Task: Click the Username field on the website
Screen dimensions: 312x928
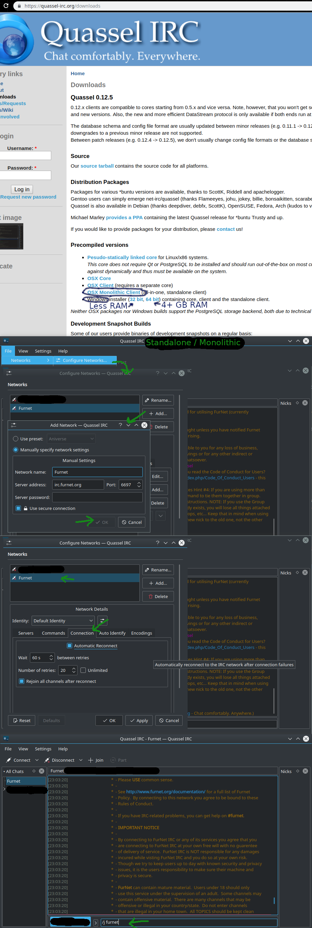Action: [25, 155]
